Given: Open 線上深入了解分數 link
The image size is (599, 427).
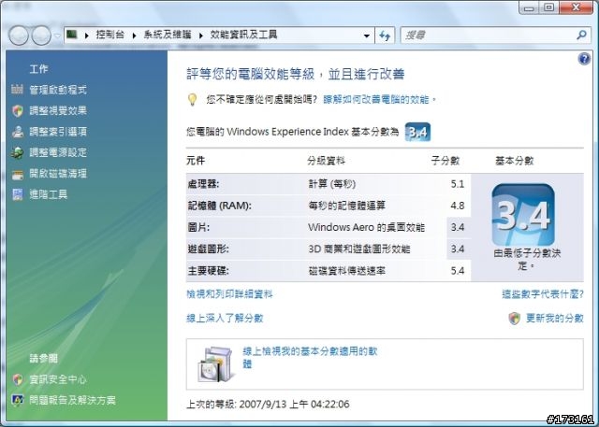Looking at the screenshot, I should [x=225, y=318].
